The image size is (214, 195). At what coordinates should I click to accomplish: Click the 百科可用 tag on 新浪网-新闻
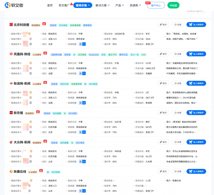64,84
